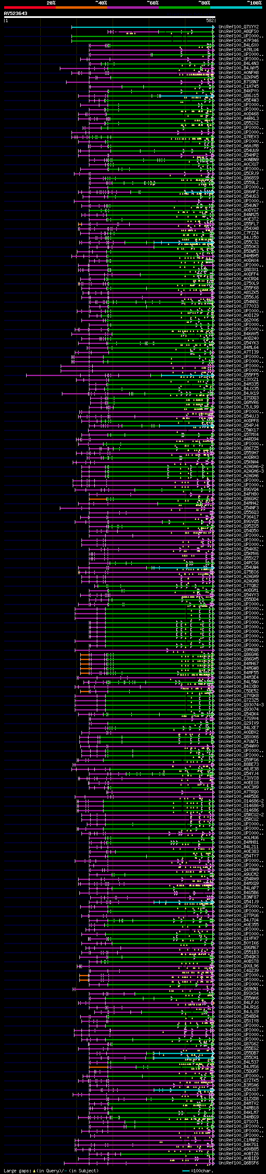The height and width of the screenshot is (1174, 266).
Task: Select hit label UniRef100_A7TRQ0
Action: click(x=239, y=792)
